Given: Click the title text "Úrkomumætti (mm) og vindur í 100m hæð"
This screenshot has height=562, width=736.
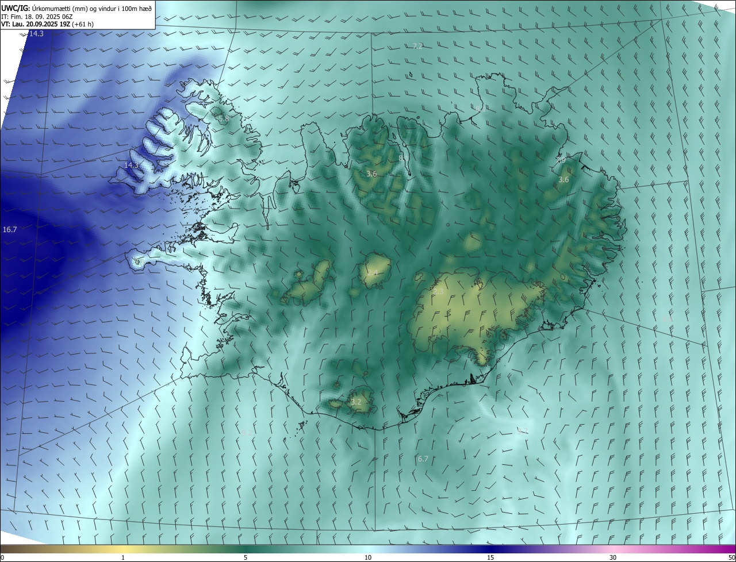Looking at the screenshot, I should 92,9.
